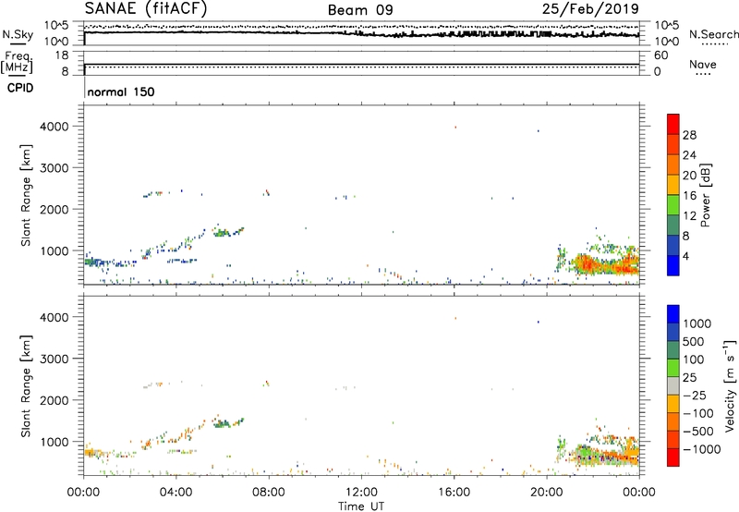Click the grey -25 to 25 Velocity segment
This screenshot has width=739, height=512.
coord(673,385)
